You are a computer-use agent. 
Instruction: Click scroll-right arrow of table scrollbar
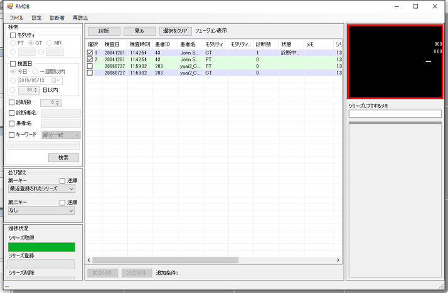coord(338,260)
